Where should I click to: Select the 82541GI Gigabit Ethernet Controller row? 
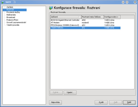point(85,20)
